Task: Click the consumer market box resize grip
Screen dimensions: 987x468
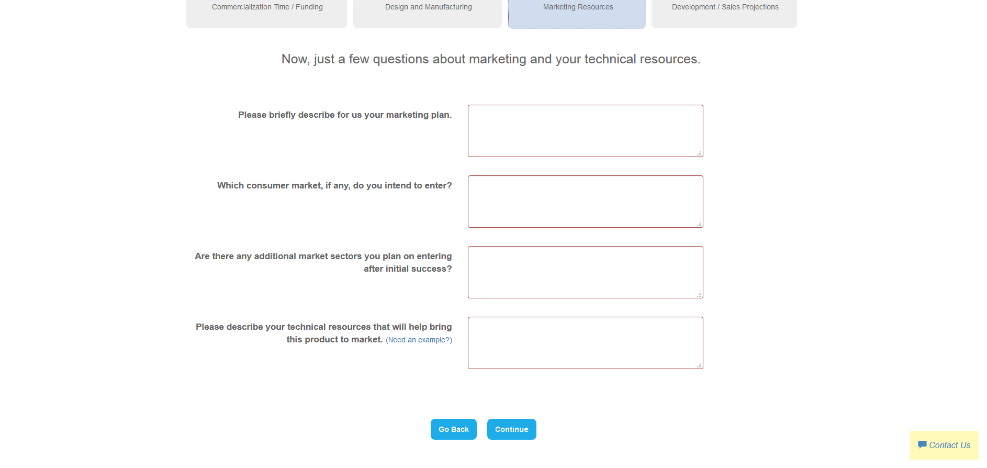Action: 699,224
